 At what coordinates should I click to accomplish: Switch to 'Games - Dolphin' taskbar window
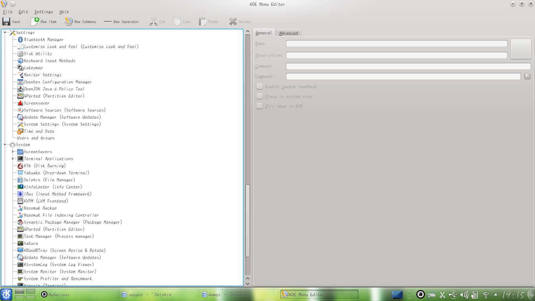pos(239,294)
